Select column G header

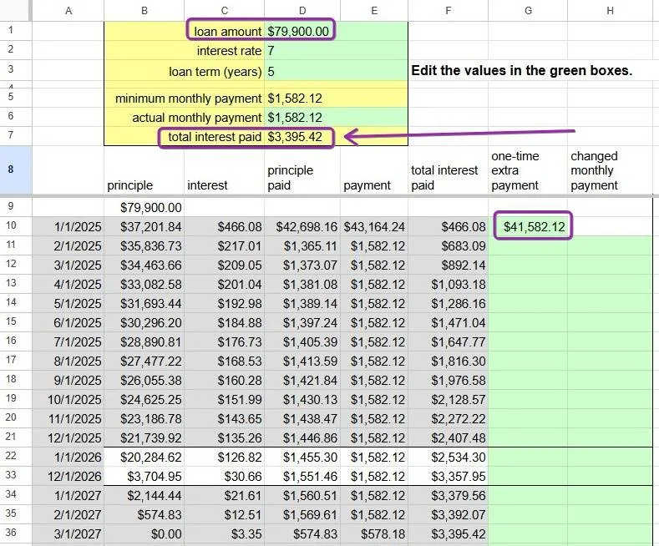[528, 11]
